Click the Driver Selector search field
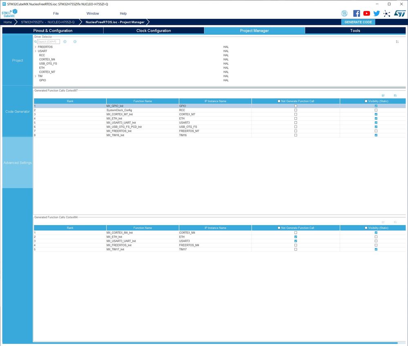Screen dimensions: 408x346 point(49,42)
